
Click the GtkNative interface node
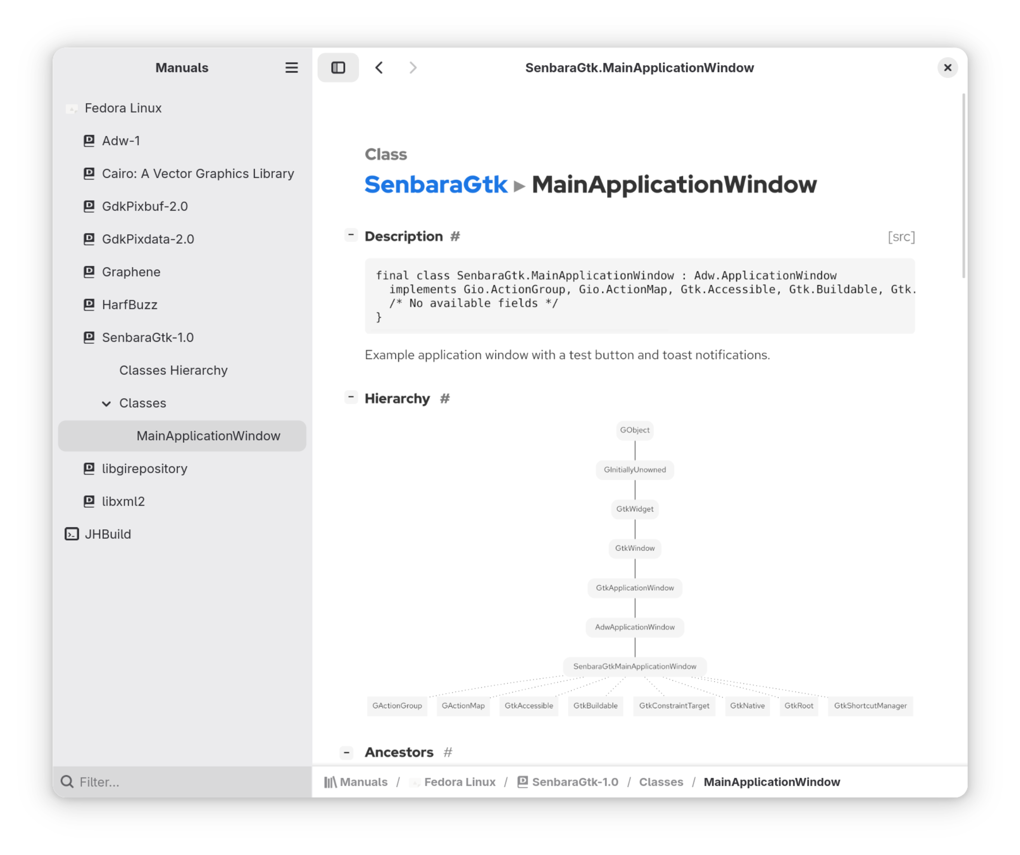pos(747,706)
